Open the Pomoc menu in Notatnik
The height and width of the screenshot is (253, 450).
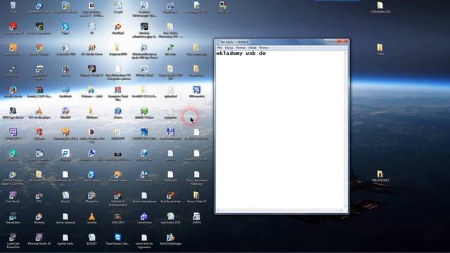coord(264,48)
